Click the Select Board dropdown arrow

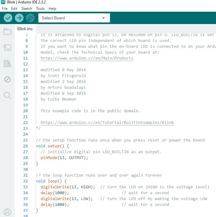coord(104,18)
